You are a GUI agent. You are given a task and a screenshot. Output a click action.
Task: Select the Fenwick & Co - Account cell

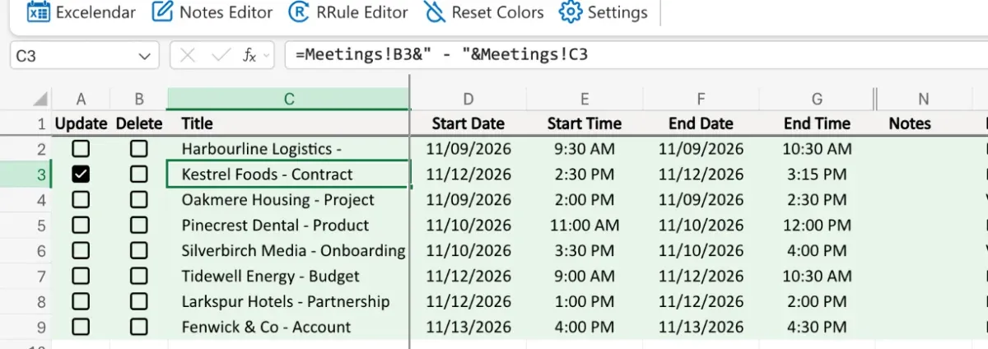click(288, 328)
